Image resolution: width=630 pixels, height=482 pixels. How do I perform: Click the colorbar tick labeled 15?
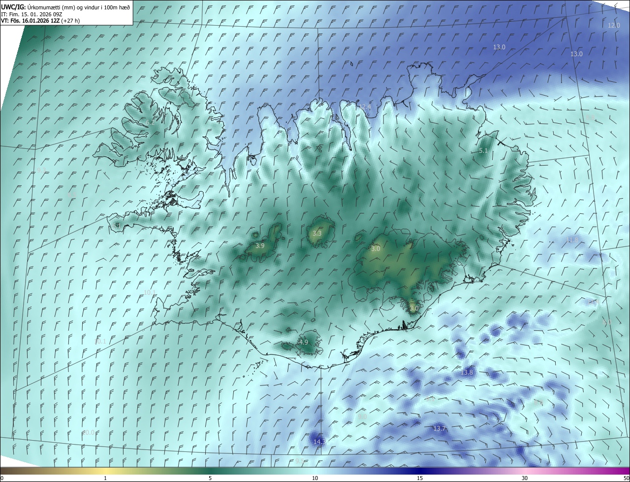[x=420, y=478]
